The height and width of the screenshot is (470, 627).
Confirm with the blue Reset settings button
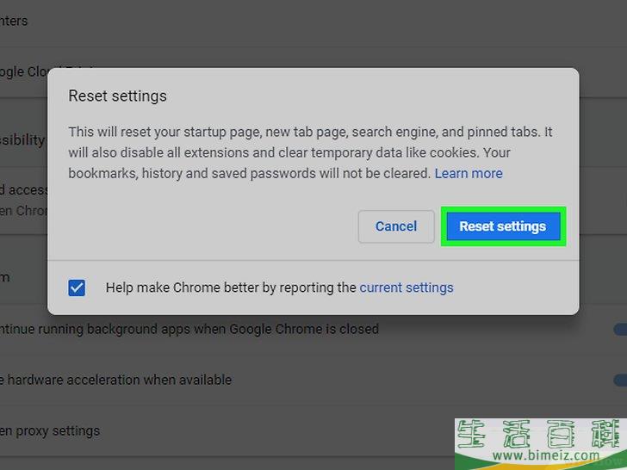click(x=503, y=226)
